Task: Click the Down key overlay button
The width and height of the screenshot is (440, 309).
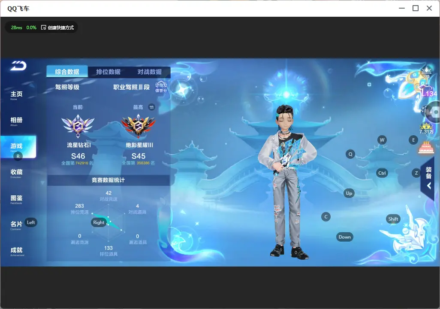Action: click(x=345, y=237)
